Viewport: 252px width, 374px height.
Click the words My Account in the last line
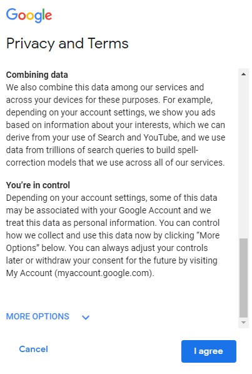pyautogui.click(x=29, y=273)
